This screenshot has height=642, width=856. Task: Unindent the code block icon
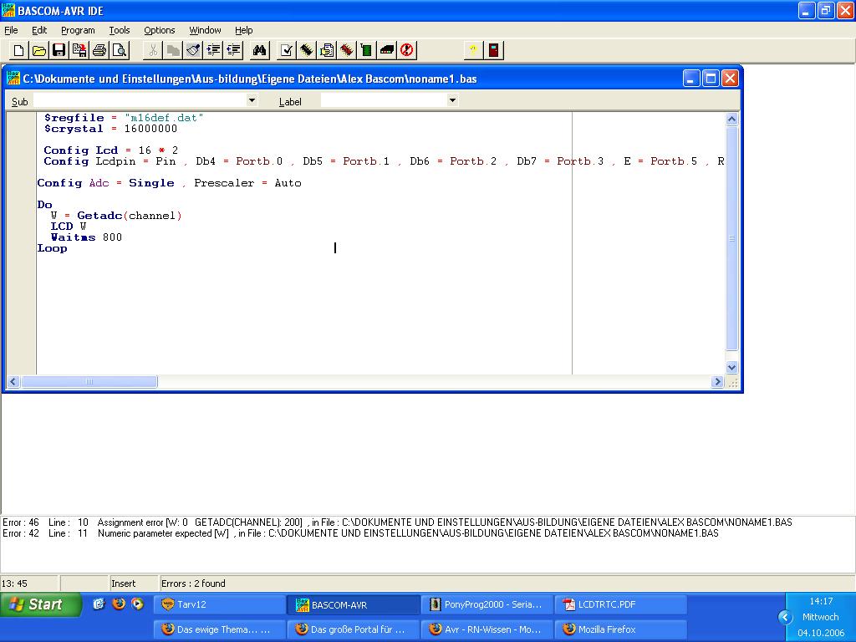click(234, 51)
